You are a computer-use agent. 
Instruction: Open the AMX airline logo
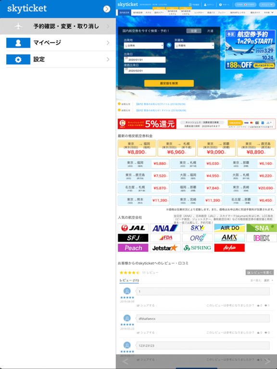coord(229,238)
